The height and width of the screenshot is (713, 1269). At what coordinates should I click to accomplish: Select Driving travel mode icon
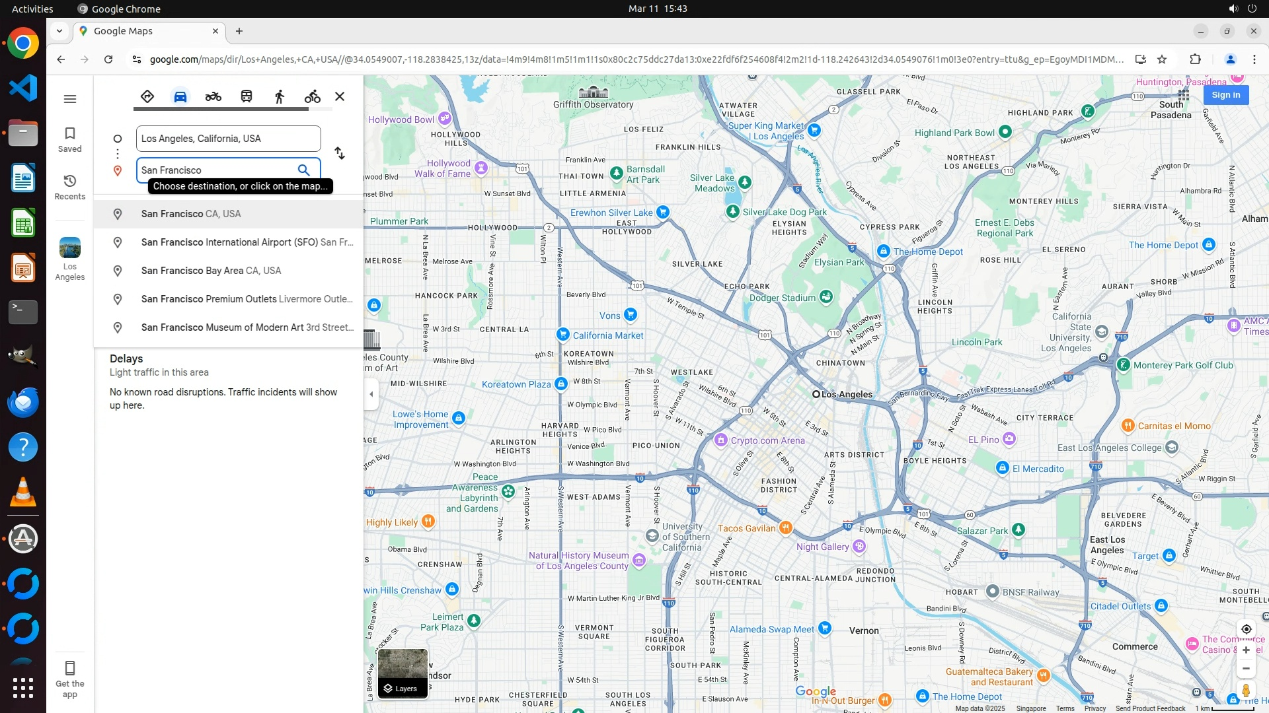(x=180, y=96)
